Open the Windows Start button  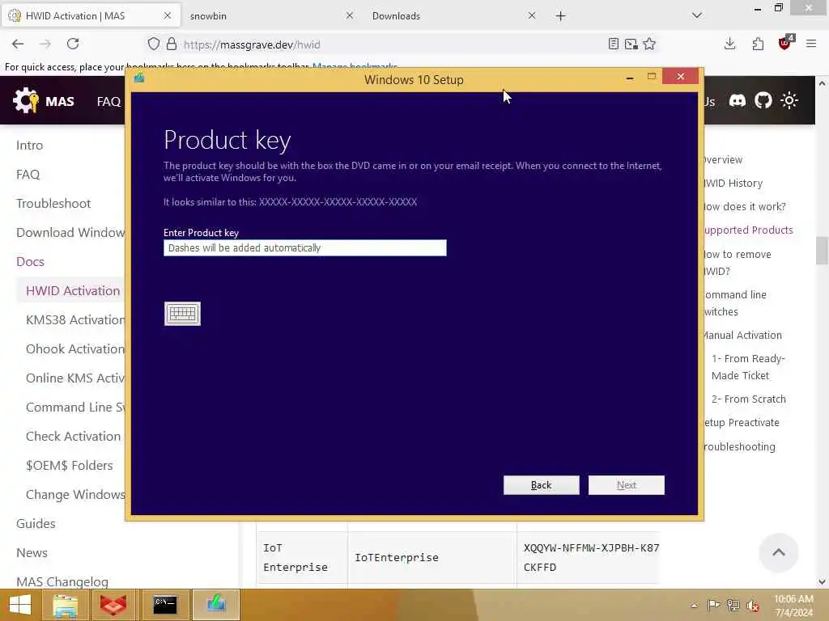(x=20, y=605)
